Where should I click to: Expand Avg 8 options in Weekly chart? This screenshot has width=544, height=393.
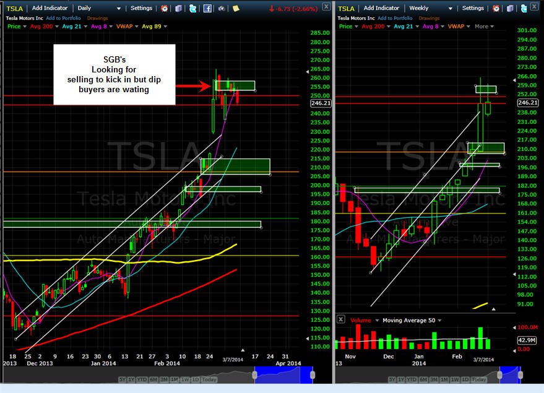pos(443,27)
